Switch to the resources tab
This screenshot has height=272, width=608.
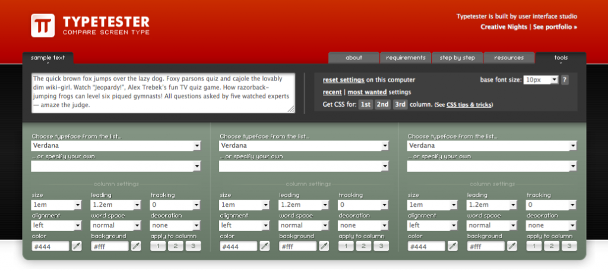[509, 57]
